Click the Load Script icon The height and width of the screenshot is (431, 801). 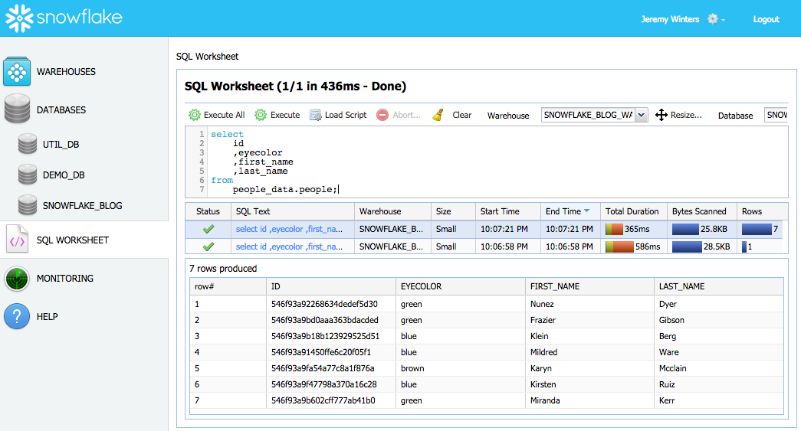click(316, 115)
